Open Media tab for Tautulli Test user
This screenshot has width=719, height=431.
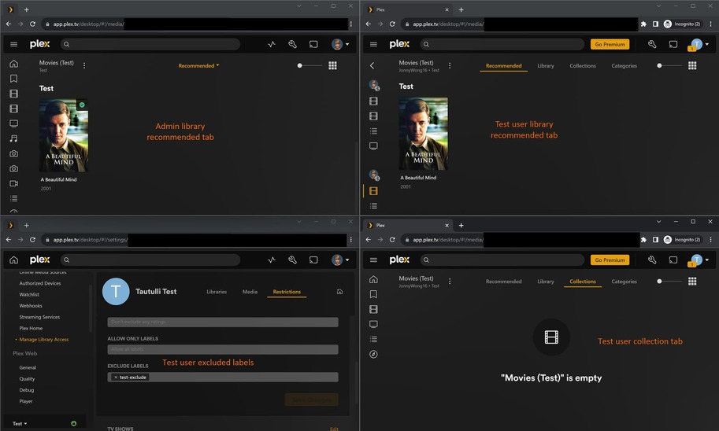point(250,292)
